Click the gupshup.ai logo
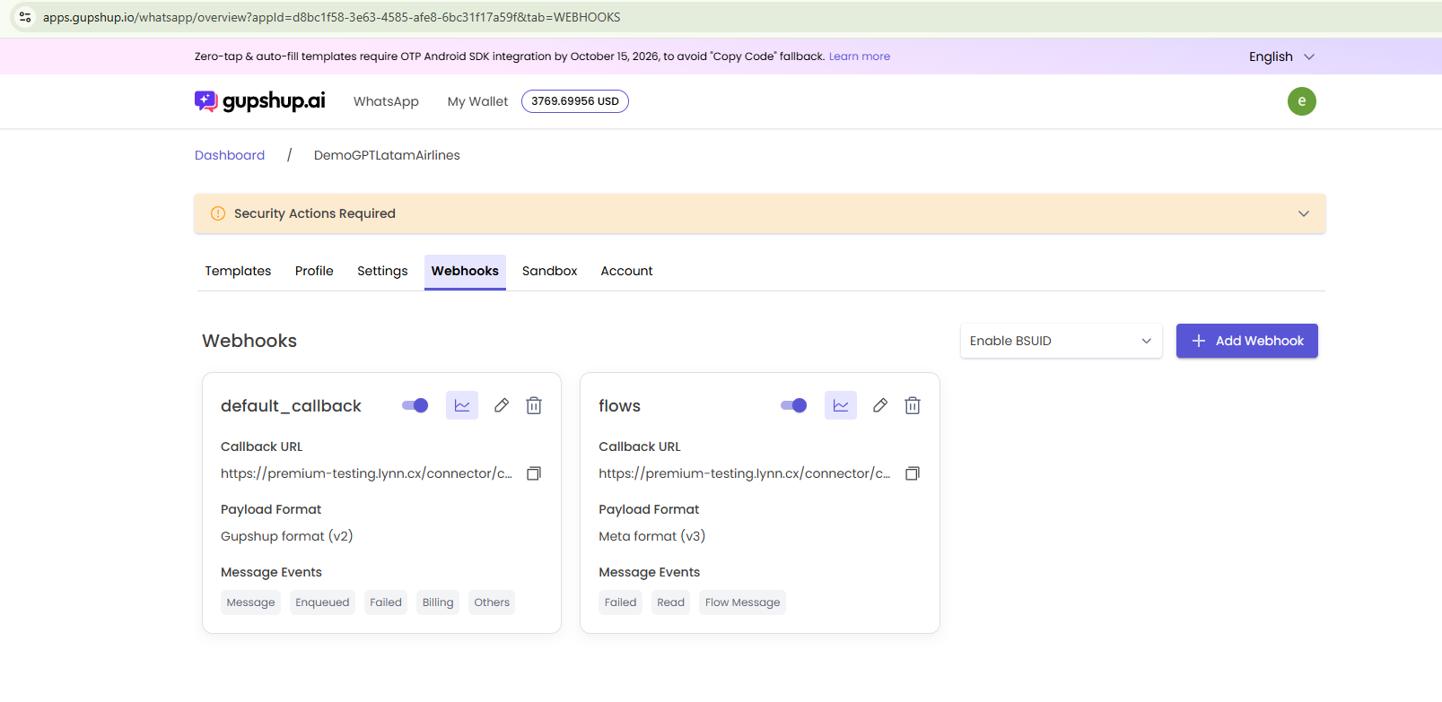The image size is (1442, 702). tap(260, 101)
